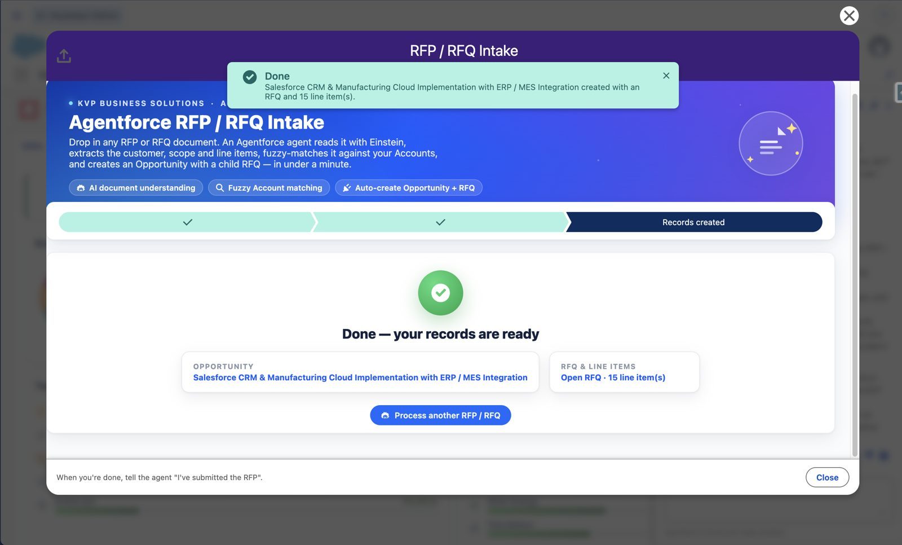Click the robot icon in AI document understanding
This screenshot has height=545, width=902.
pos(81,188)
